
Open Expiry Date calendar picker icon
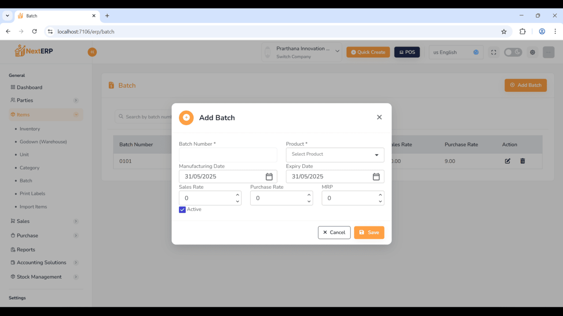click(x=376, y=176)
